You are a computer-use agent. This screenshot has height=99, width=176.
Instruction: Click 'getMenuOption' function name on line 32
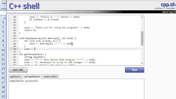(33, 54)
